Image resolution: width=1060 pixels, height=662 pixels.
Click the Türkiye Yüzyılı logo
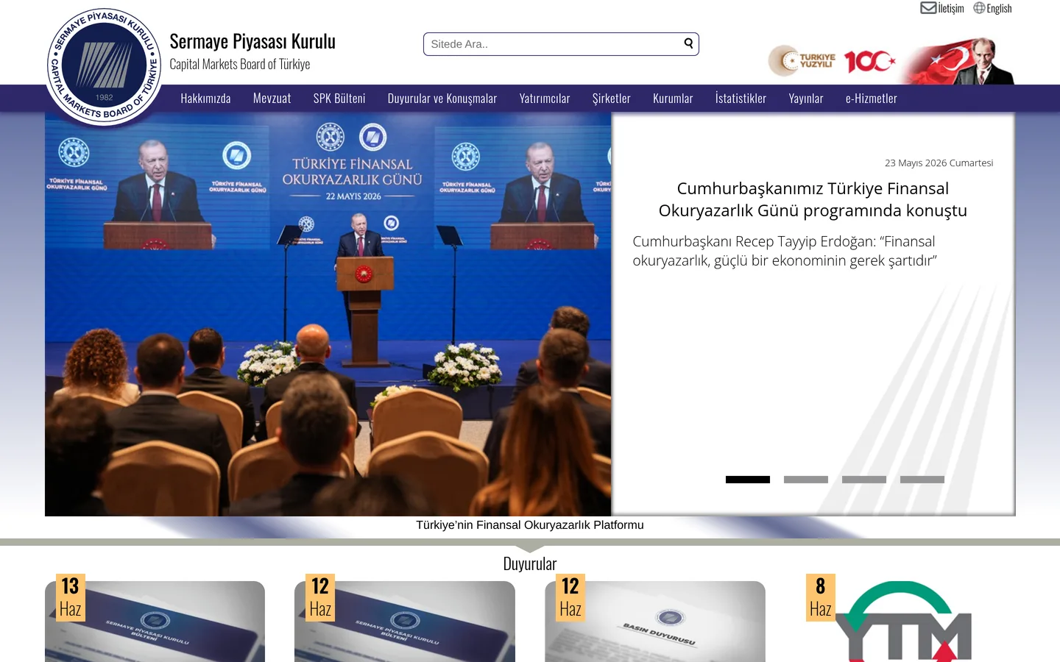point(802,61)
